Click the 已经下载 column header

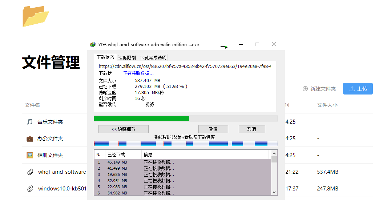[123, 154]
